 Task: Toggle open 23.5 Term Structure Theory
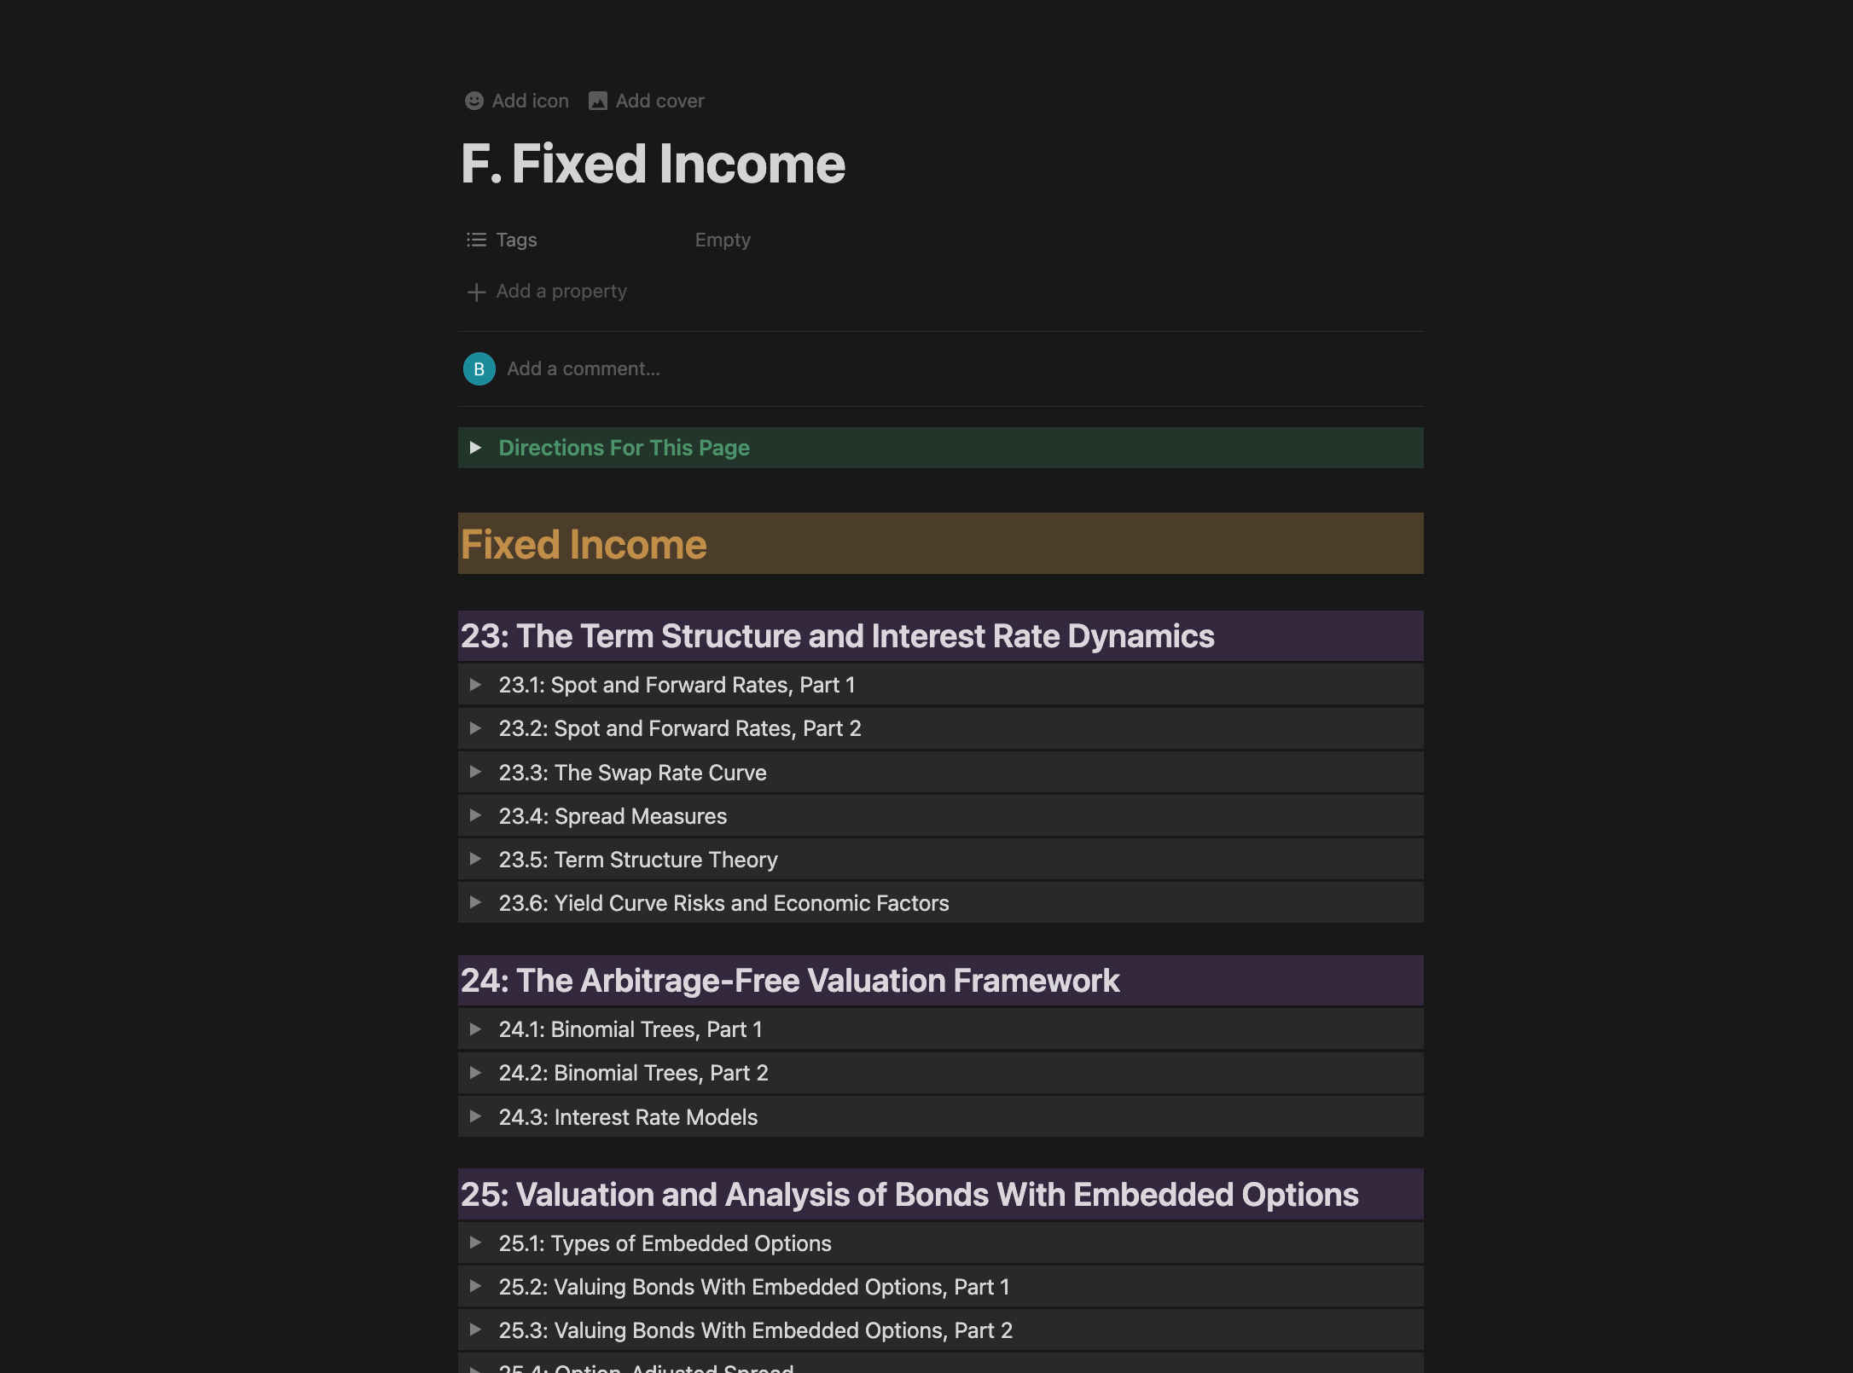(x=476, y=860)
